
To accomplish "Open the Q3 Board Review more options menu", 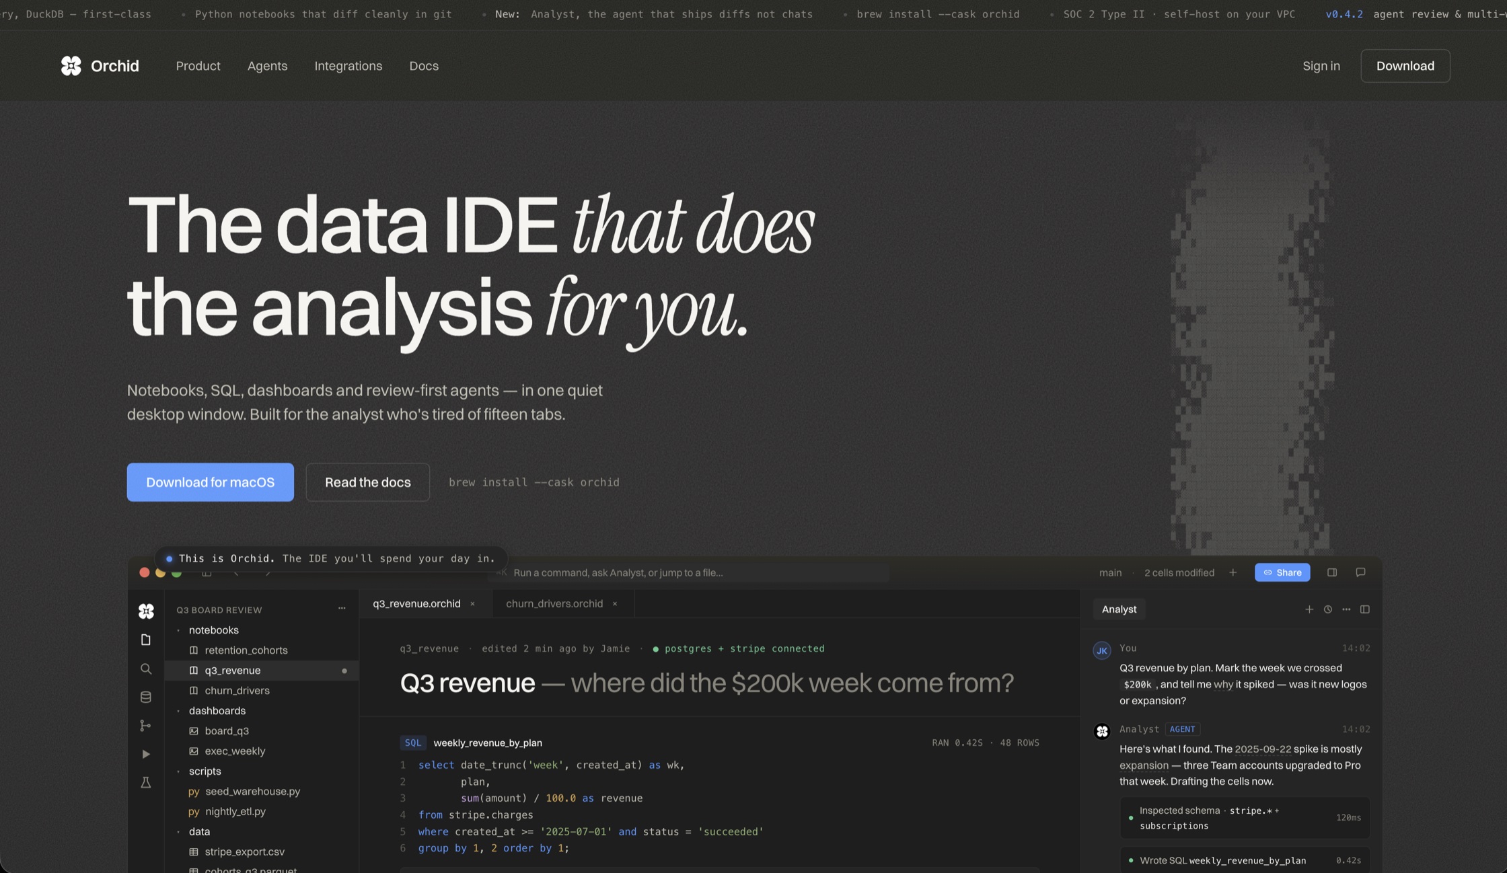I will point(342,609).
